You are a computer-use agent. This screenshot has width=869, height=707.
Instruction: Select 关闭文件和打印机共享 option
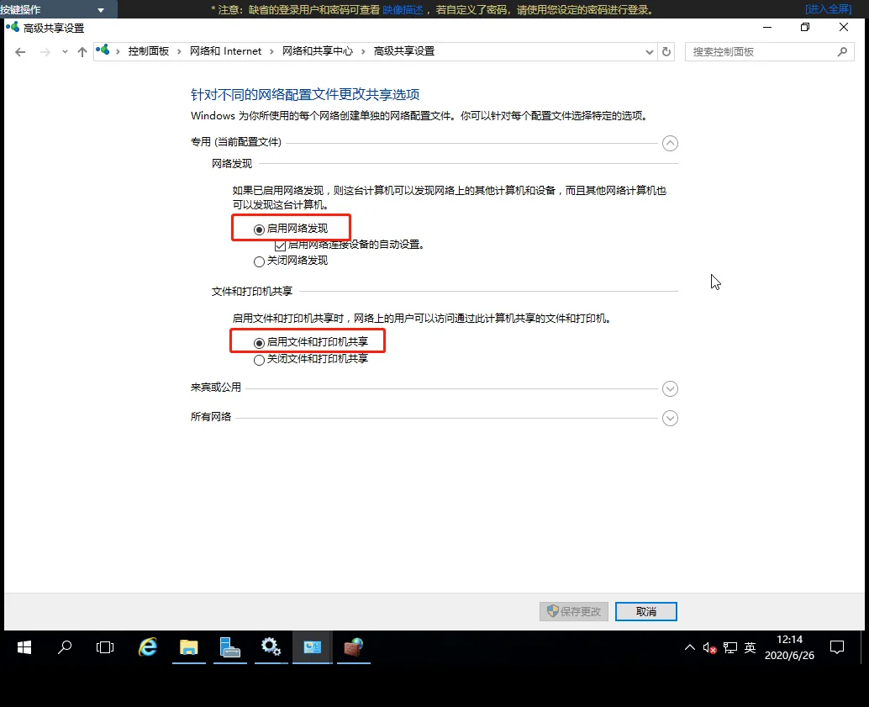point(258,358)
